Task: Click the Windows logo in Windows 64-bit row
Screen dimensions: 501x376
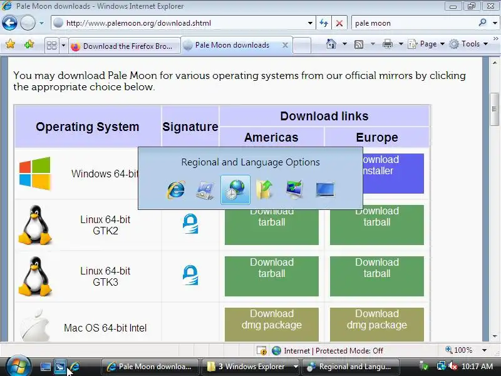Action: (x=35, y=174)
